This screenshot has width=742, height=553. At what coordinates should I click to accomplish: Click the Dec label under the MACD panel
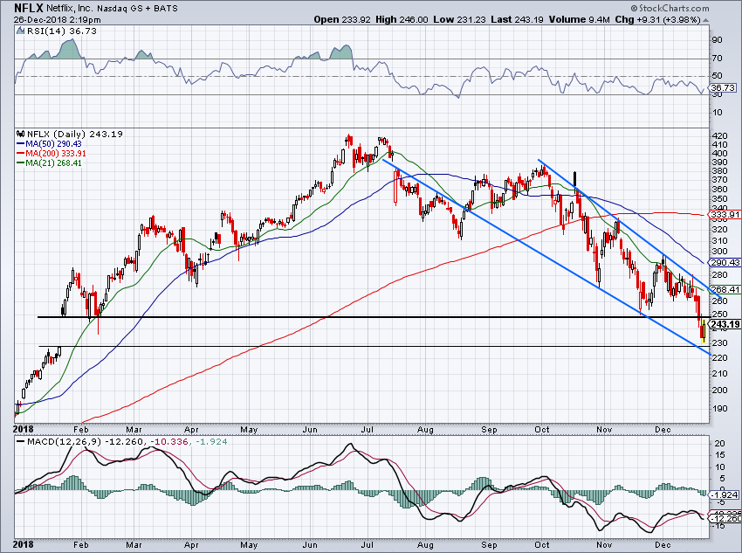(x=663, y=545)
